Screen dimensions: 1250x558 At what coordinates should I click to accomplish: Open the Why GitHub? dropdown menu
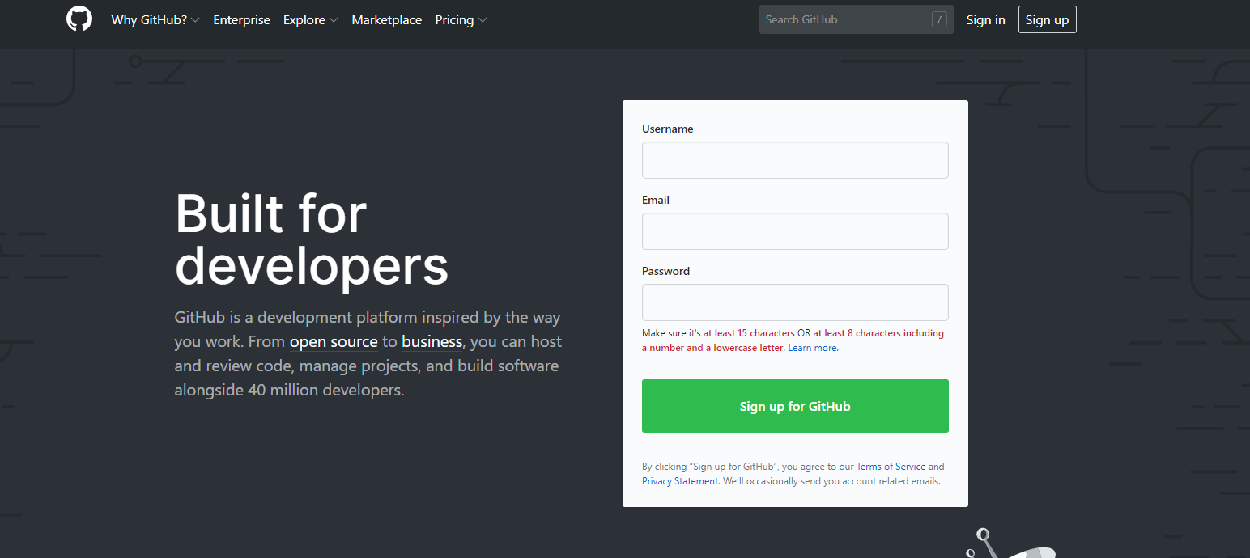point(155,20)
